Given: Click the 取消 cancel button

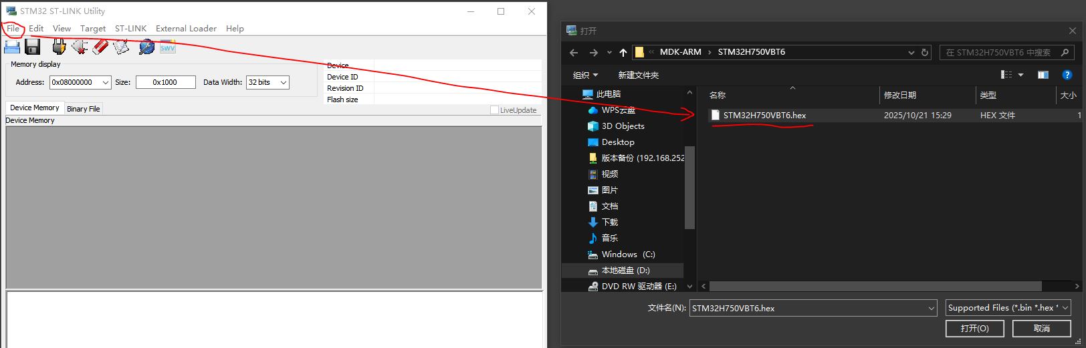Looking at the screenshot, I should pos(1041,329).
